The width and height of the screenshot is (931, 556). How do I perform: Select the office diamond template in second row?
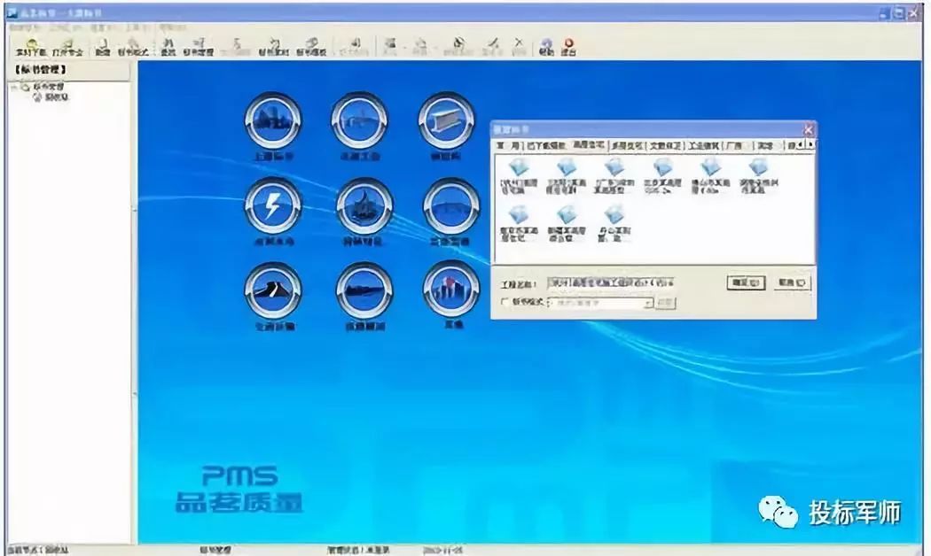[610, 214]
